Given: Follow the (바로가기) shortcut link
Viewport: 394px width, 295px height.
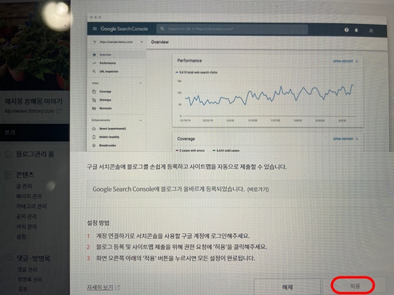Looking at the screenshot, I should coord(258,189).
